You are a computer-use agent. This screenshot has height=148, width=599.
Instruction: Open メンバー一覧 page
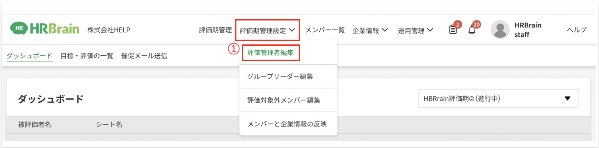[325, 30]
